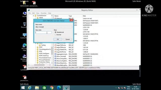Click the Windows Start button

pos(23,88)
